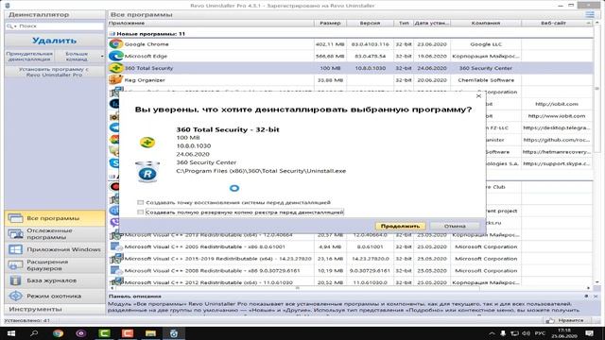Click the big Uninstall button

pos(55,41)
